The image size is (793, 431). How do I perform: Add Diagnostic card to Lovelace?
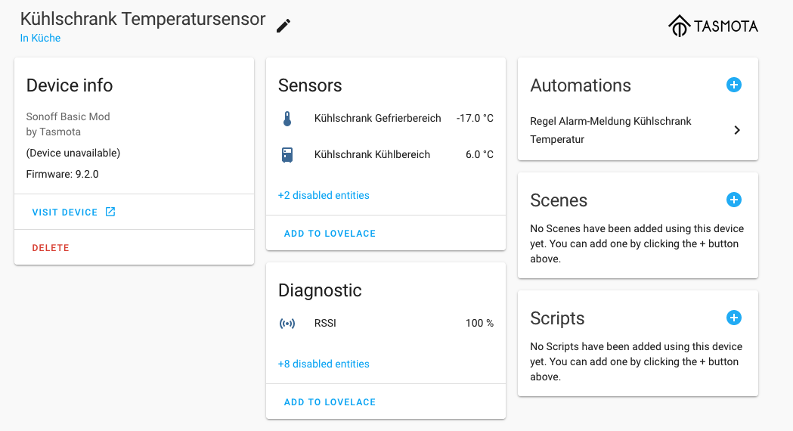pyautogui.click(x=330, y=402)
